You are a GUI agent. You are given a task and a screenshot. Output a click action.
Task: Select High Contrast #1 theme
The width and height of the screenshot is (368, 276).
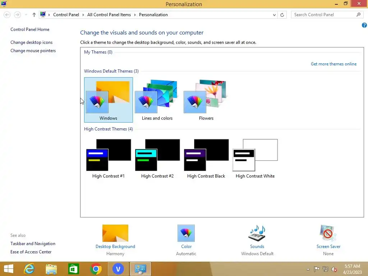[x=109, y=158]
